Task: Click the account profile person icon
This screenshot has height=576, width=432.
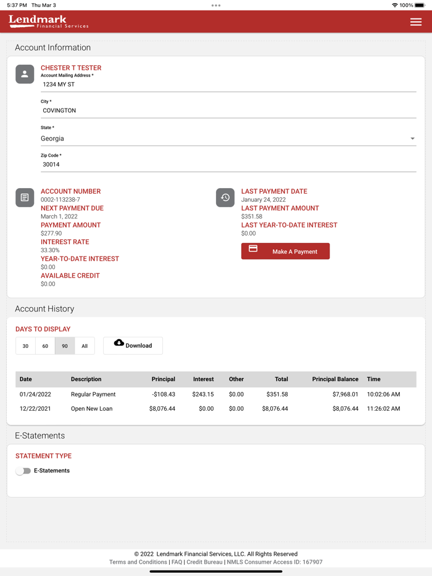Action: point(25,74)
